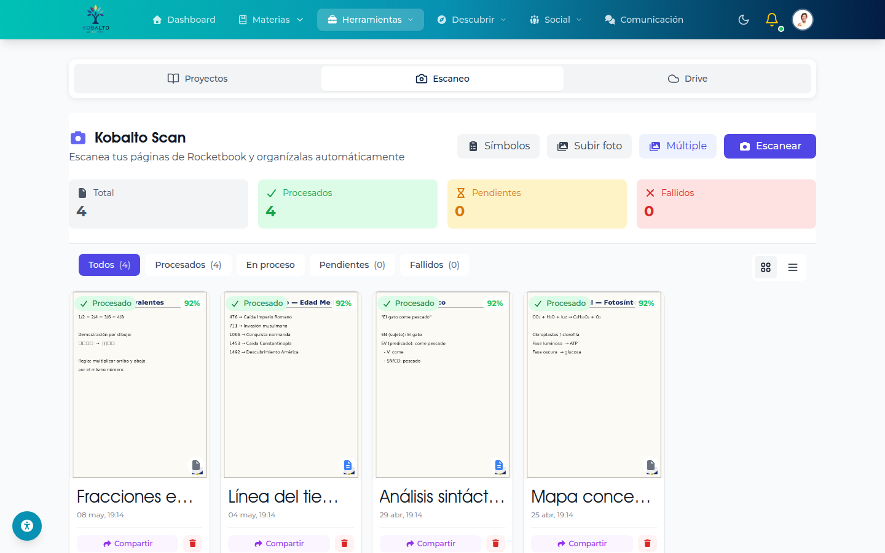Delete the Fracciones scan

coord(192,544)
